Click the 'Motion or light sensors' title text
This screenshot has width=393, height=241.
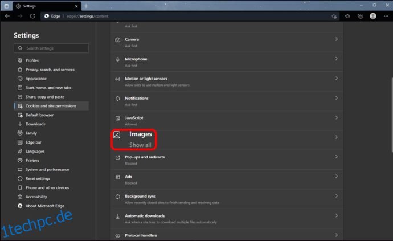click(x=146, y=79)
